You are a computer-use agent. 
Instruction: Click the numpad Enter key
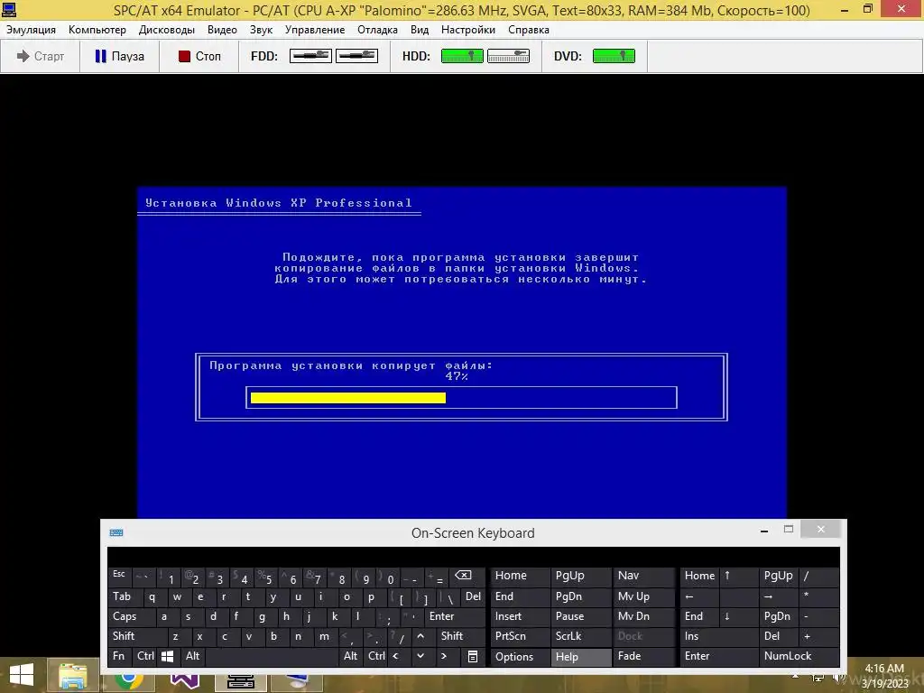719,656
